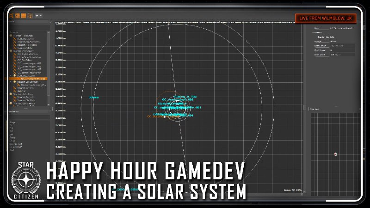Select OC commsarrayacc-004 in the tree
The image size is (370, 208).
tap(29, 73)
